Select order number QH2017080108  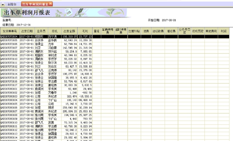pos(9,115)
